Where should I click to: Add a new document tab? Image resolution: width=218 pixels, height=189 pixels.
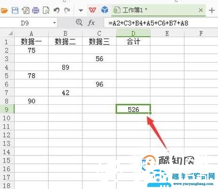[212, 11]
